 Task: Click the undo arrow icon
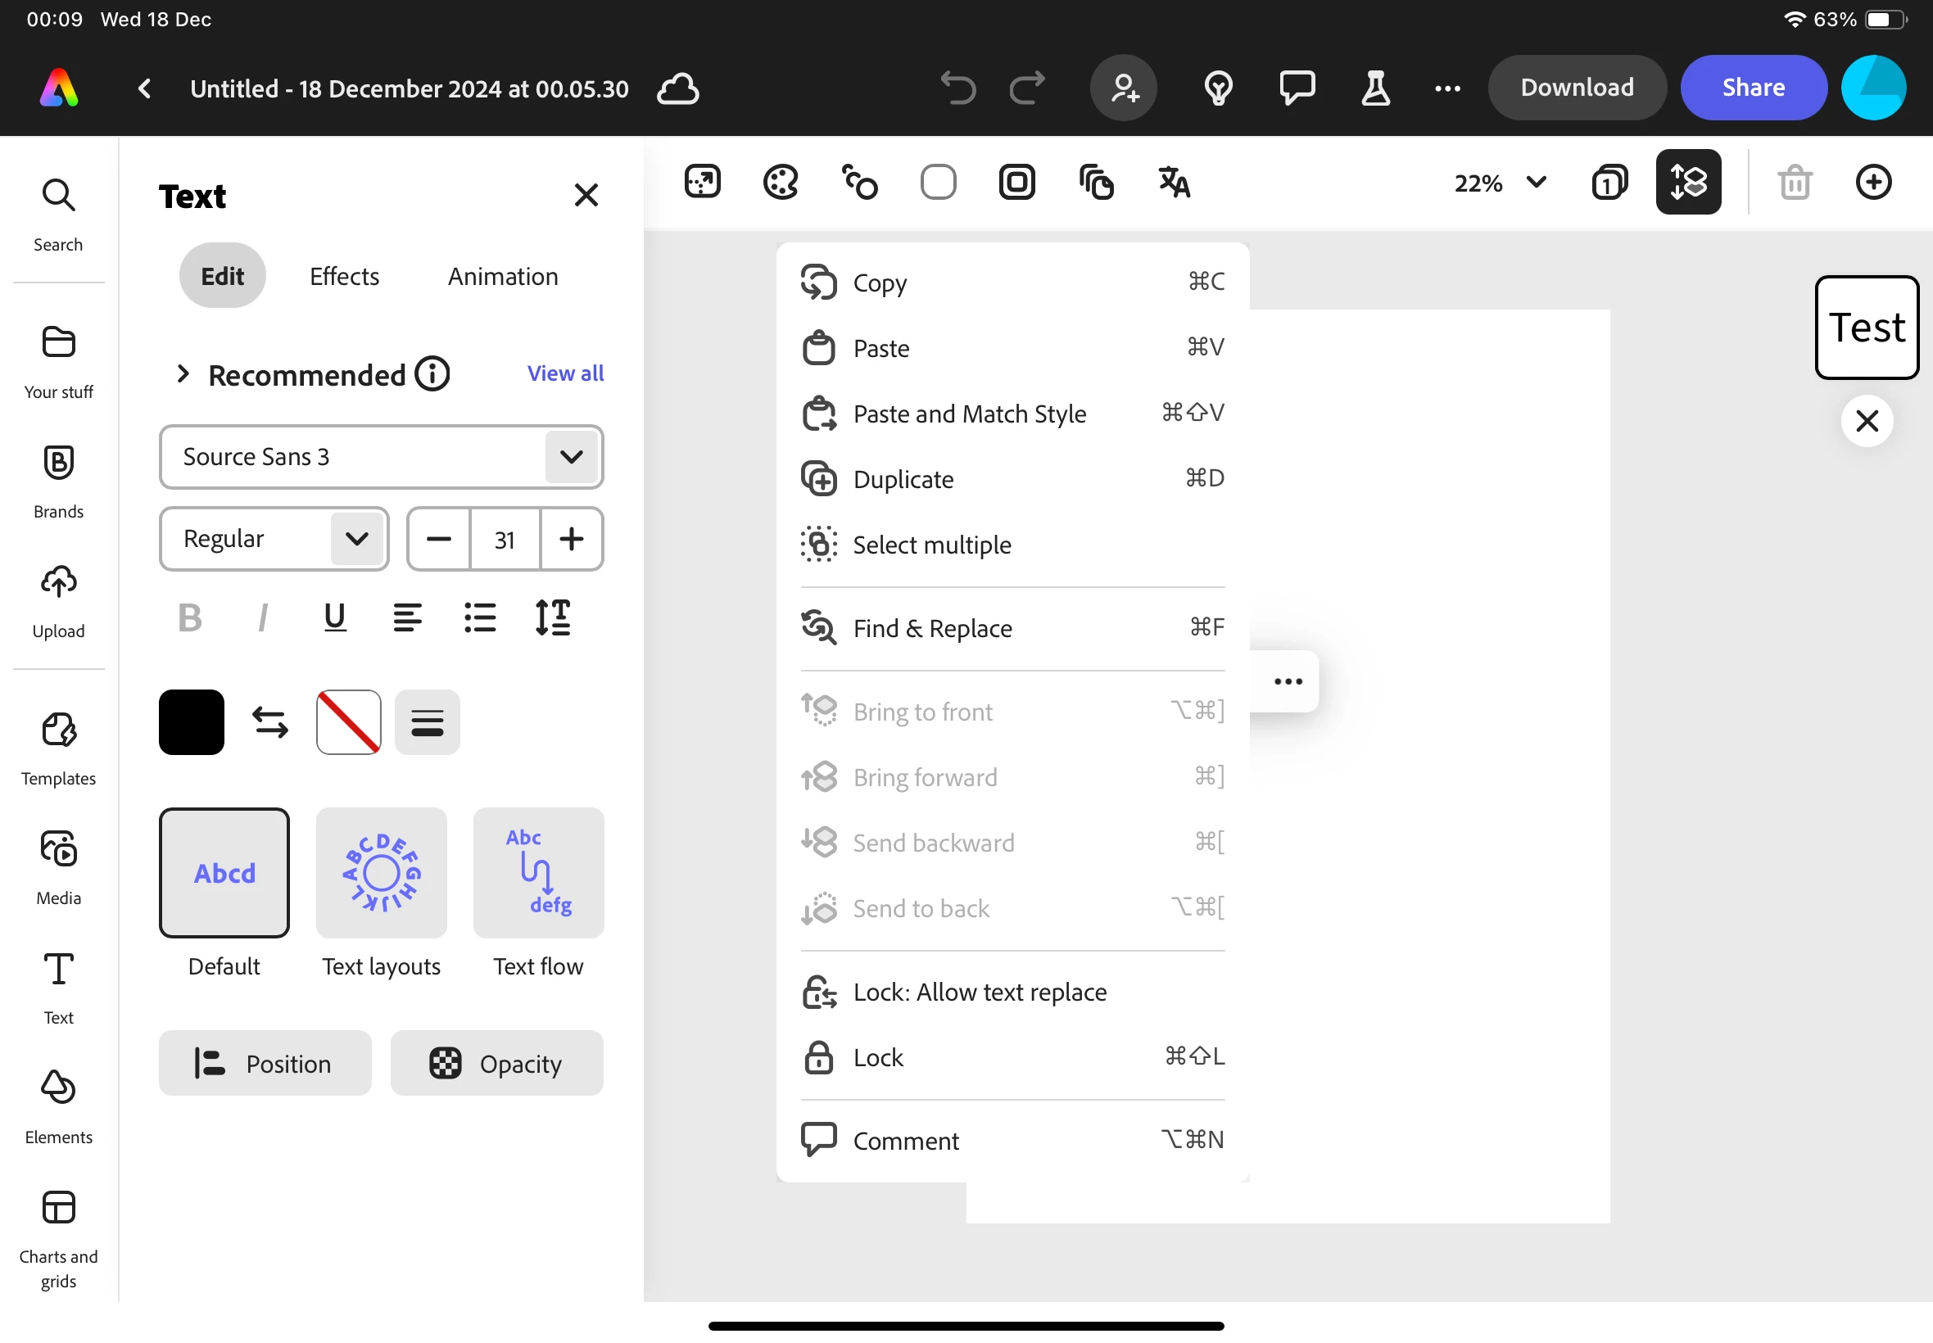click(957, 88)
